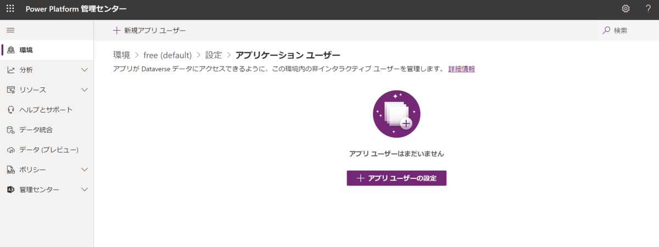The height and width of the screenshot is (247, 659).
Task: Open データ統合 in the sidebar
Action: coord(47,130)
